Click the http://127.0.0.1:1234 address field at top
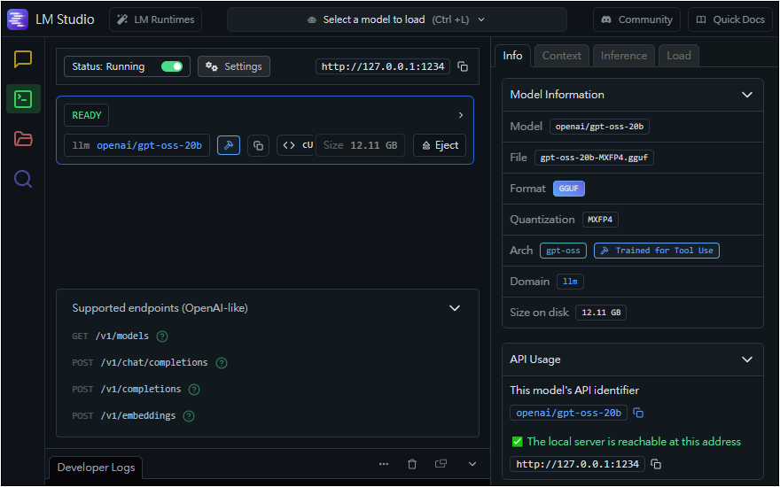The image size is (780, 487). pyautogui.click(x=383, y=66)
